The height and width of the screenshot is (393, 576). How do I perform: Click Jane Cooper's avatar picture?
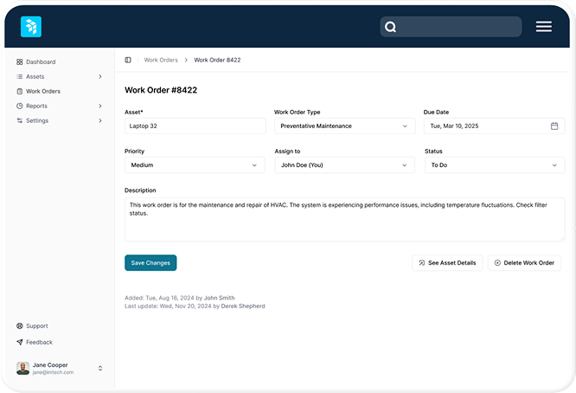click(22, 368)
